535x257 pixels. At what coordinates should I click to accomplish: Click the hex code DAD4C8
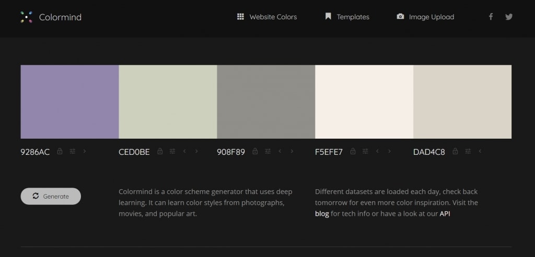pyautogui.click(x=429, y=152)
